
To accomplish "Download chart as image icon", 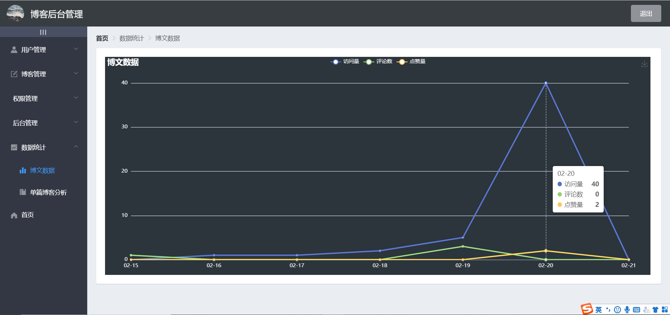I will click(645, 64).
